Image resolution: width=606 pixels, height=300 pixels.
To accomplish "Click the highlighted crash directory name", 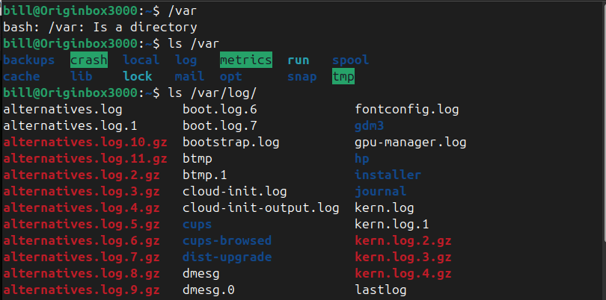I will 89,60.
